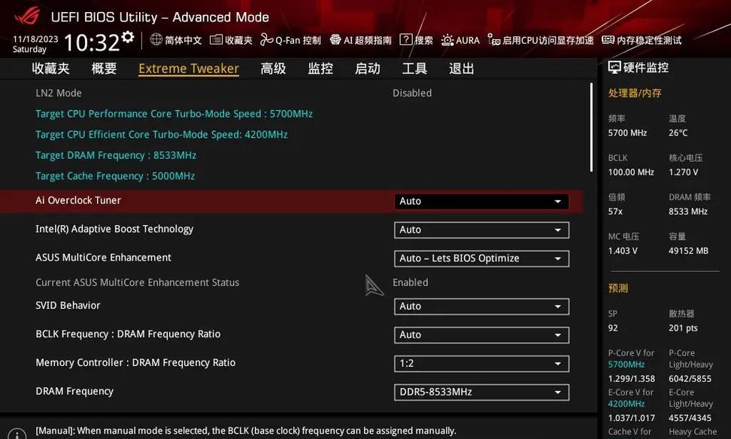Click the 简体中文 language button
The width and height of the screenshot is (731, 439).
[x=184, y=40]
